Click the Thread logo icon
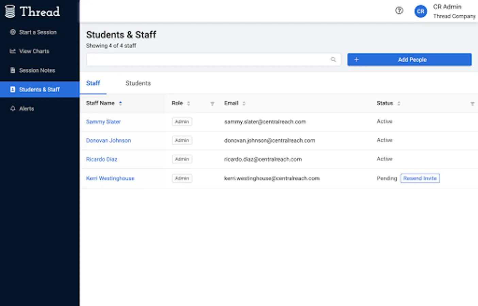The height and width of the screenshot is (306, 478). (10, 11)
